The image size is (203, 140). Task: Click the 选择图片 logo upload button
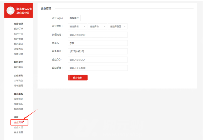pos(74,18)
